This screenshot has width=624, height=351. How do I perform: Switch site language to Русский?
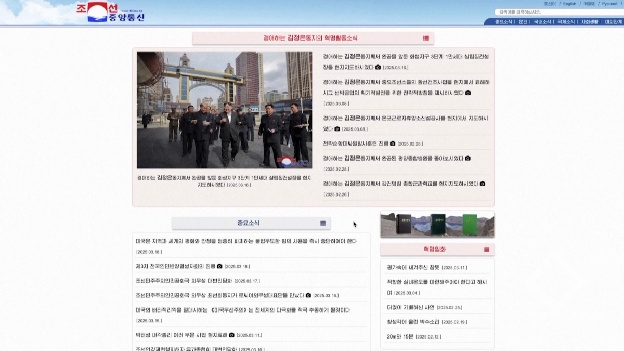click(x=609, y=4)
